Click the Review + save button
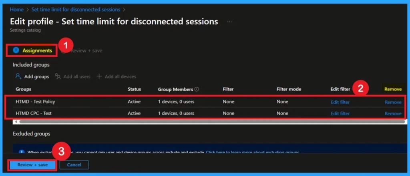 (33, 165)
